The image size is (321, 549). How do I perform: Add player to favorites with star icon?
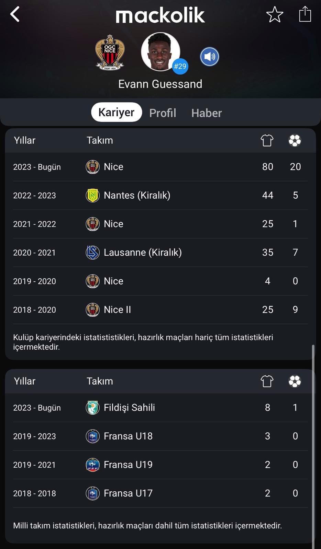(275, 14)
